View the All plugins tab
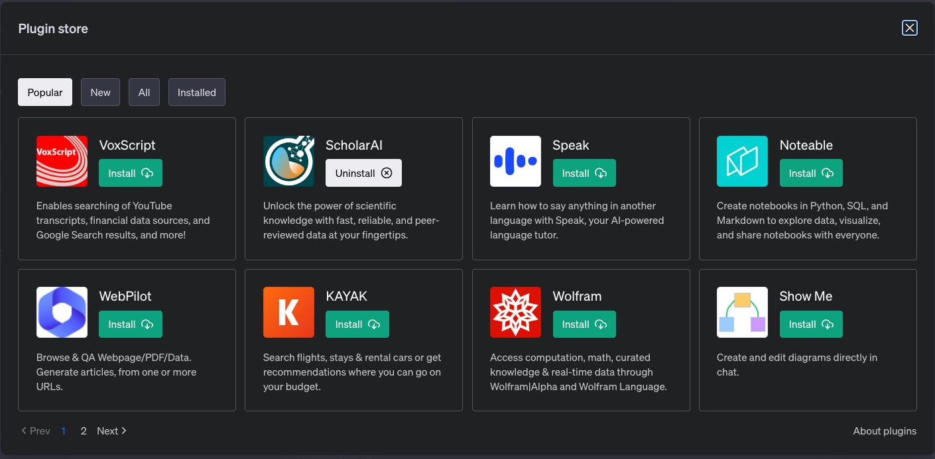The height and width of the screenshot is (459, 935). 144,92
